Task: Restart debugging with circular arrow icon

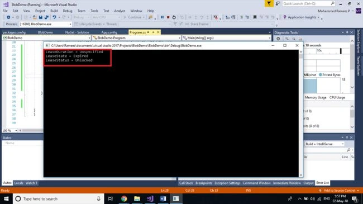Action: 174,17
